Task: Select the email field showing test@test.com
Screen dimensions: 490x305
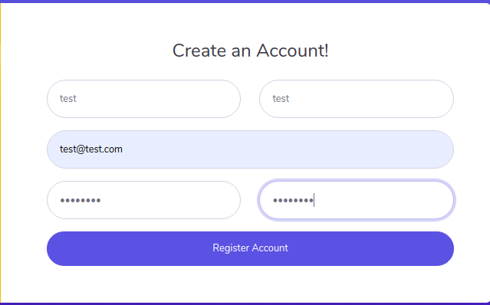Action: point(250,149)
